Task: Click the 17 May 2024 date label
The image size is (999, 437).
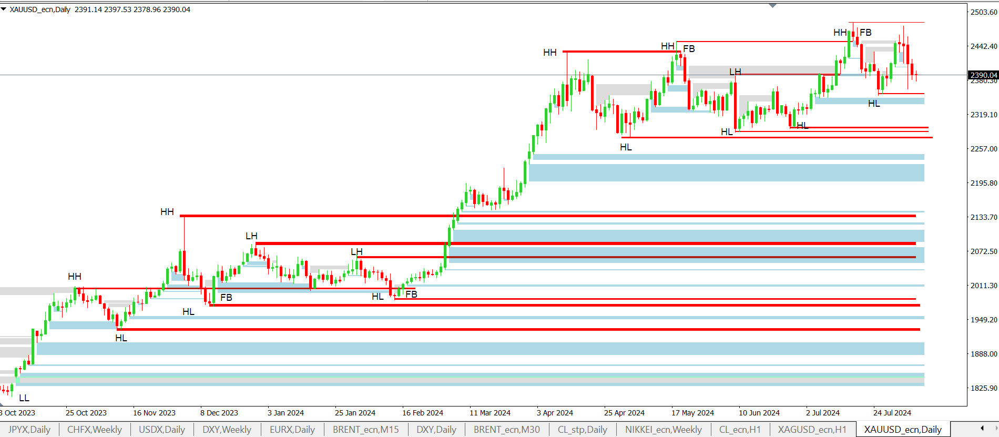Action: pos(692,413)
